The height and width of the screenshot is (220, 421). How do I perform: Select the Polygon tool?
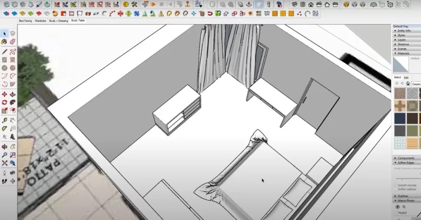13,68
